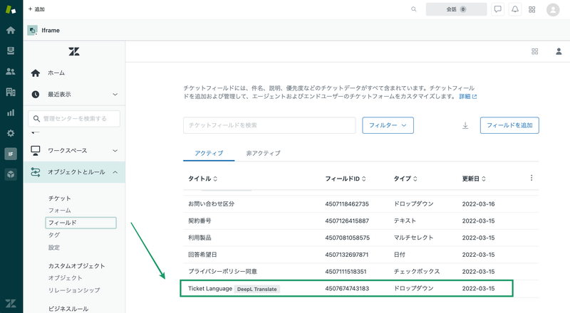Open products grid icon in top bar
Image resolution: width=570 pixels, height=313 pixels.
(532, 9)
